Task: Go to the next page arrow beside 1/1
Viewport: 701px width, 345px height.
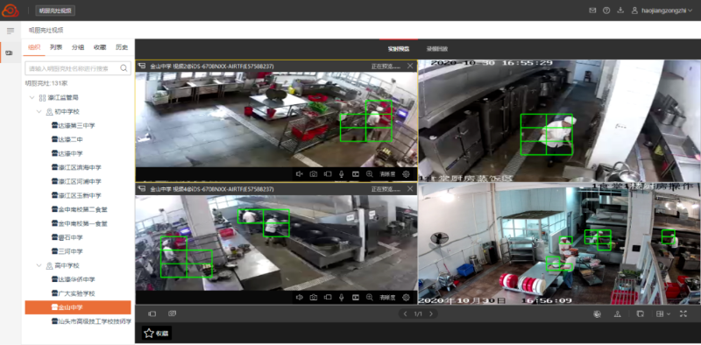Action: (x=431, y=313)
